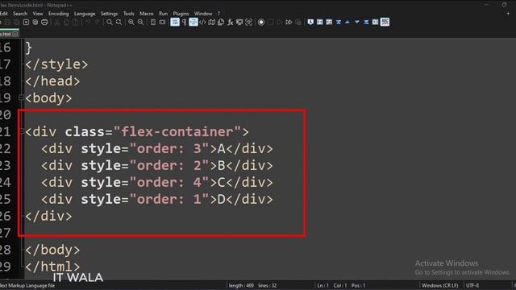This screenshot has width=516, height=290.
Task: Toggle Show All Characters pilcrow icon
Action: [x=184, y=22]
